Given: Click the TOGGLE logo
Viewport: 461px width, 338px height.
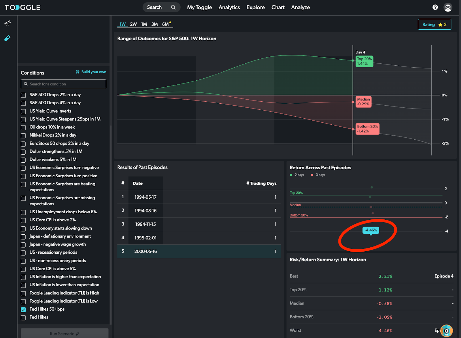Looking at the screenshot, I should [22, 7].
